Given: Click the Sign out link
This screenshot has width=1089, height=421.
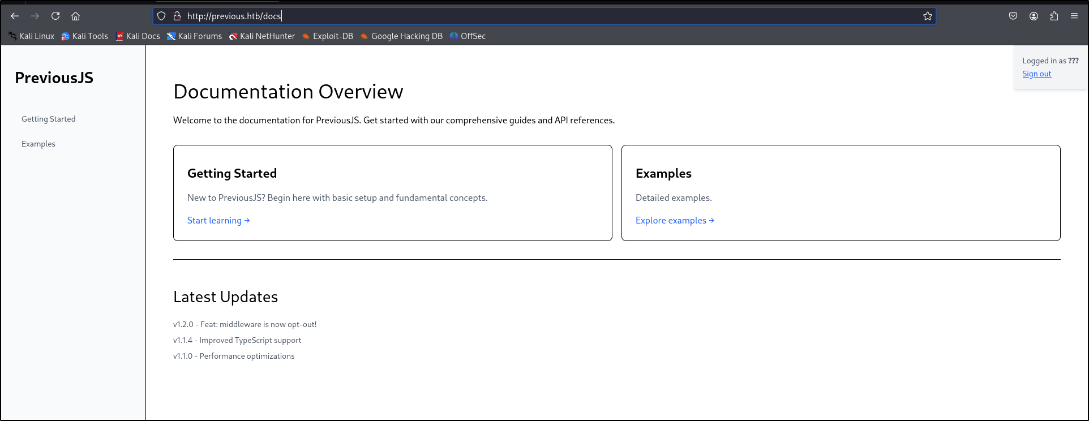Looking at the screenshot, I should coord(1036,74).
